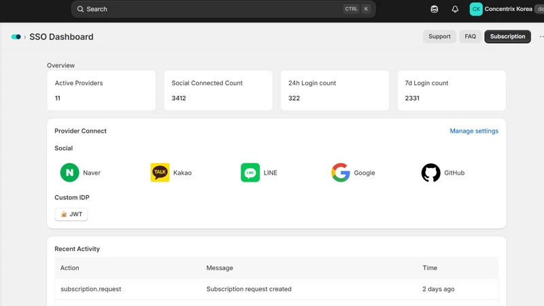Focus the Search input field

[x=224, y=9]
